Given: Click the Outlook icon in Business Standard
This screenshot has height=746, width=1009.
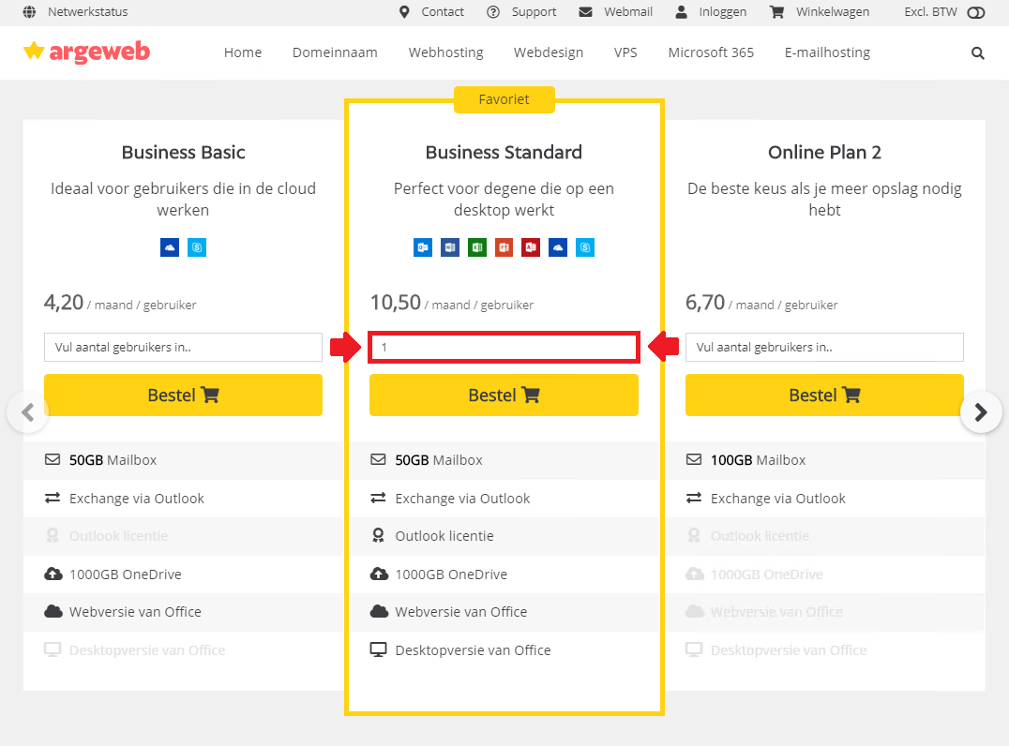Looking at the screenshot, I should tap(423, 247).
